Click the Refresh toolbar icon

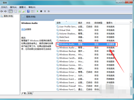[x=20, y=11]
